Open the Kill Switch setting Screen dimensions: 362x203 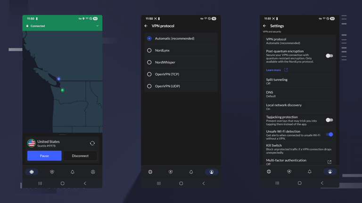coord(299,149)
